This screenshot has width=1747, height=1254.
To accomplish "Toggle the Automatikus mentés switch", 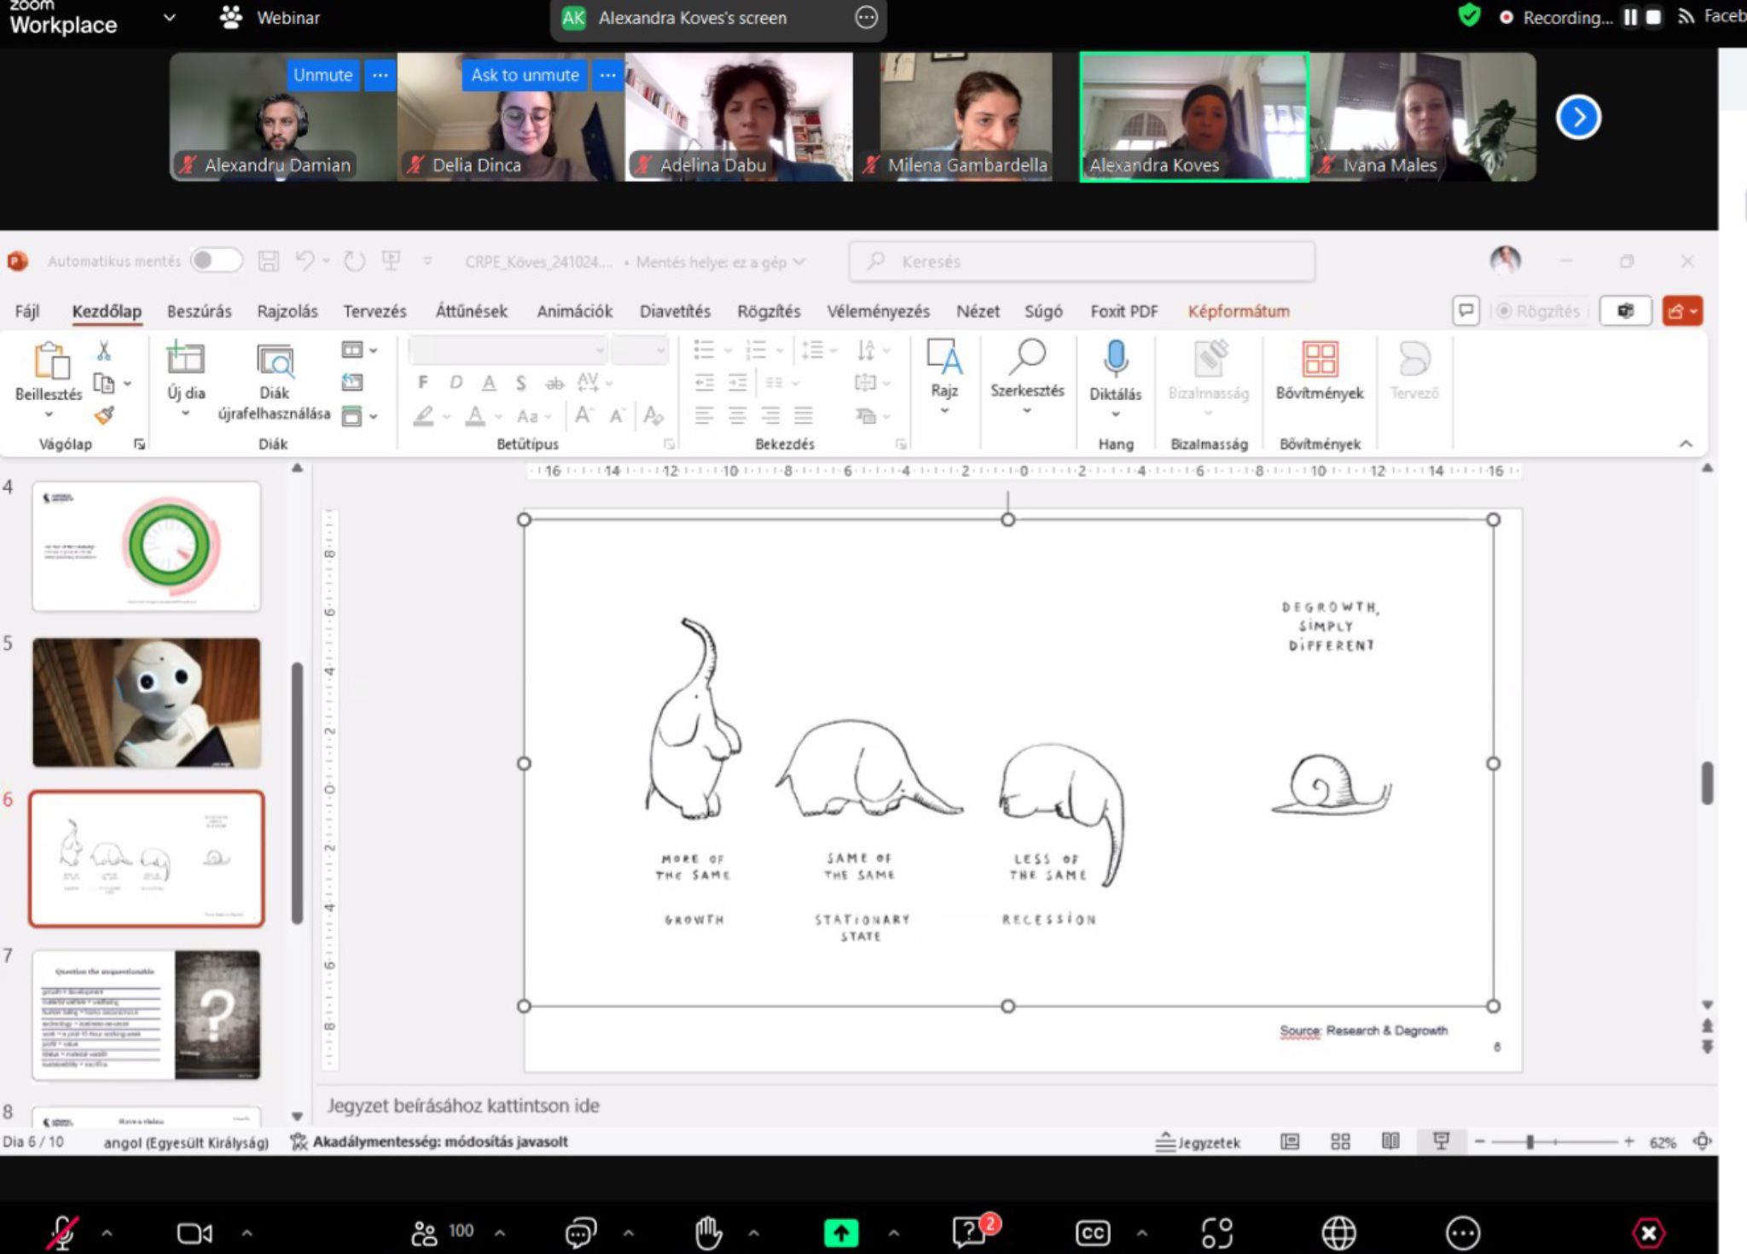I will tap(215, 261).
